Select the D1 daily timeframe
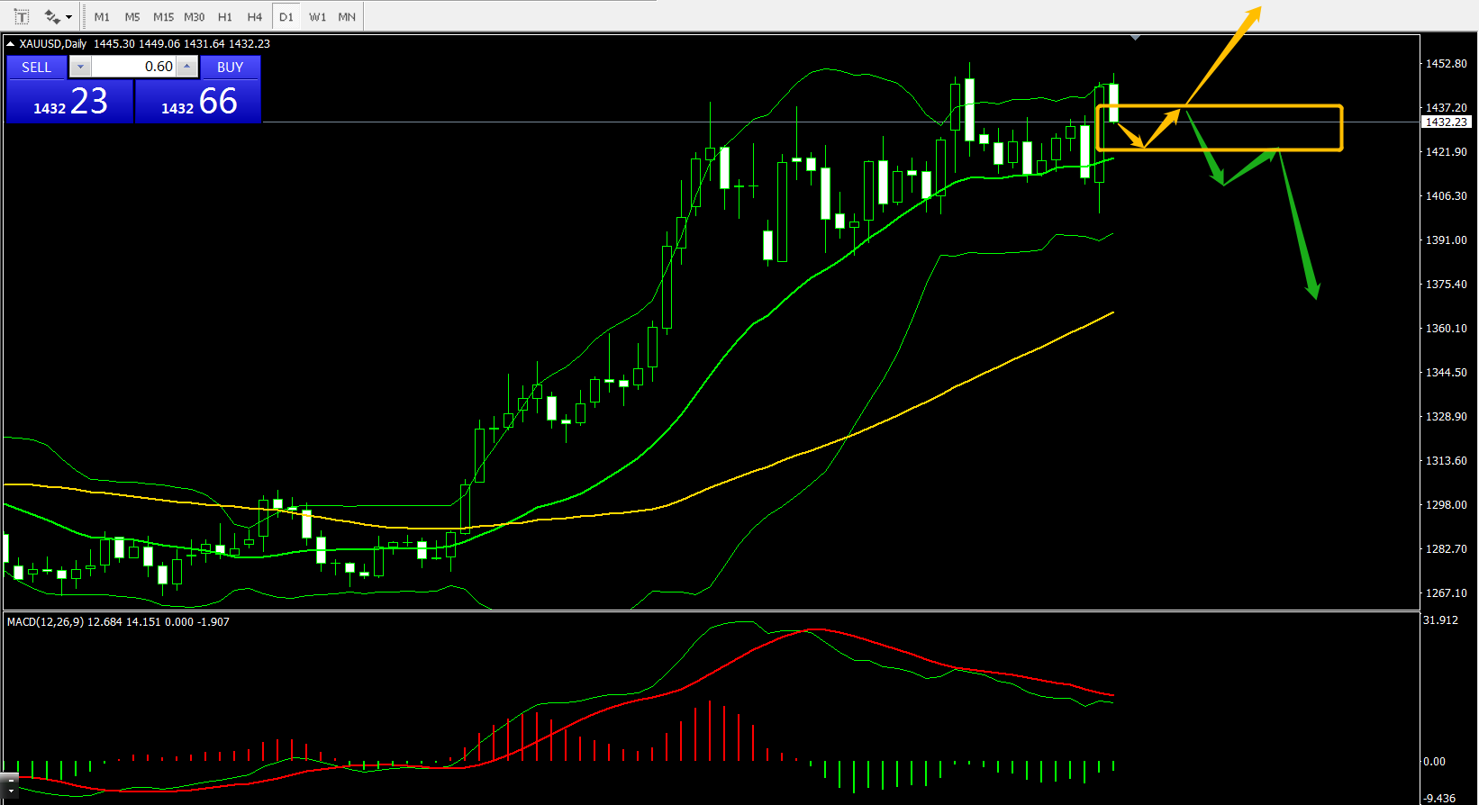The width and height of the screenshot is (1479, 805). point(286,17)
